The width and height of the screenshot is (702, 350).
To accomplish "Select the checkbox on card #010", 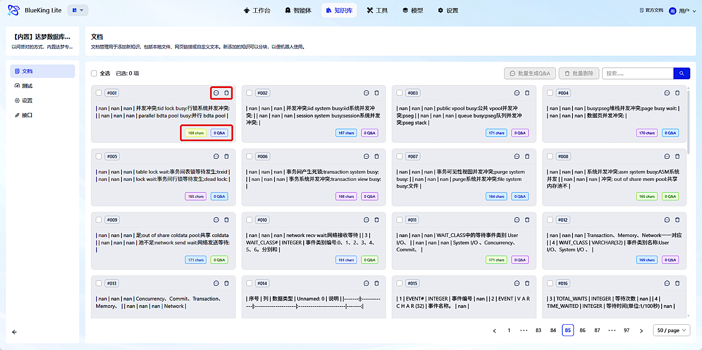I will click(249, 220).
